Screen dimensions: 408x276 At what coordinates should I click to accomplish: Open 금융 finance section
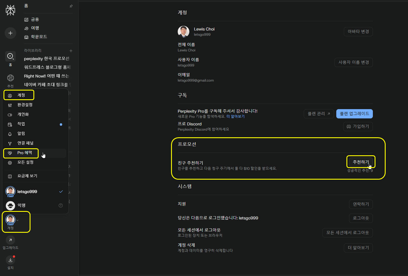click(x=32, y=19)
